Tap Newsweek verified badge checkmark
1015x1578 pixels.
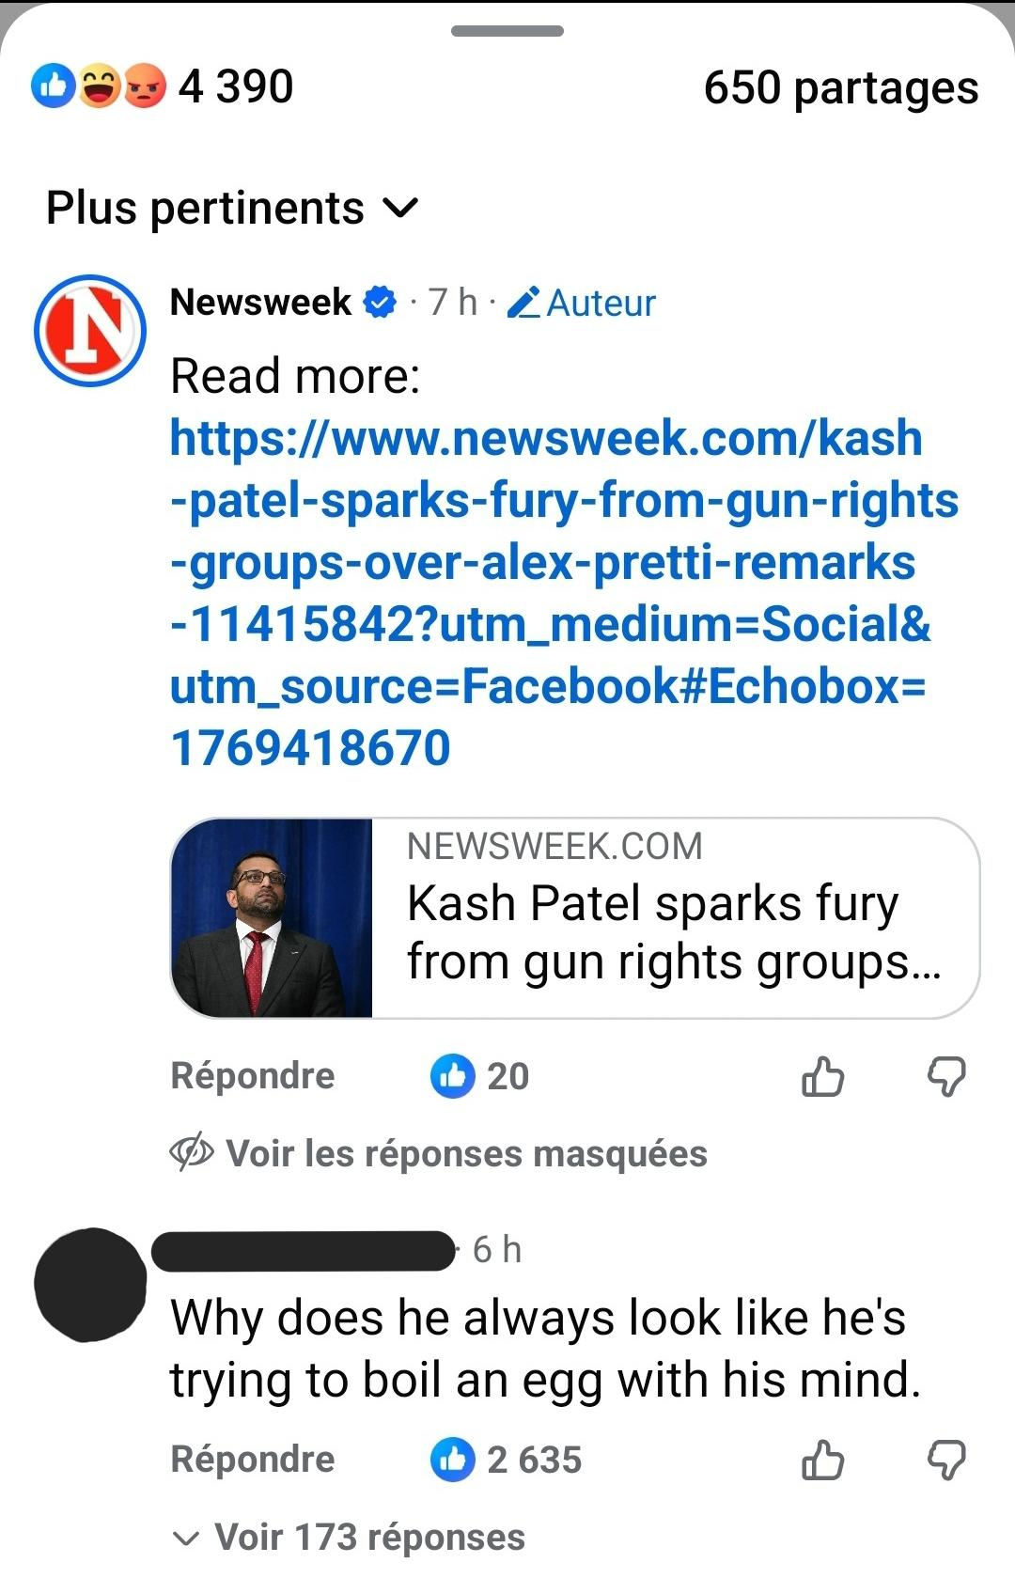click(x=380, y=303)
